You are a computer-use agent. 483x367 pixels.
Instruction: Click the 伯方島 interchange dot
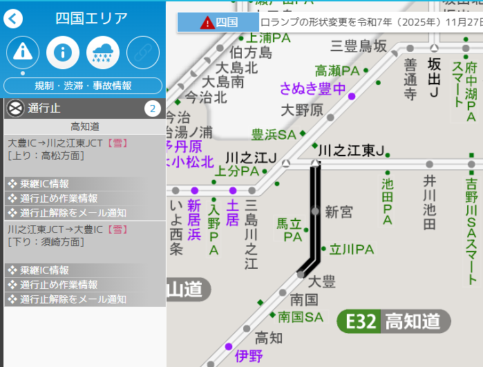[220, 48]
